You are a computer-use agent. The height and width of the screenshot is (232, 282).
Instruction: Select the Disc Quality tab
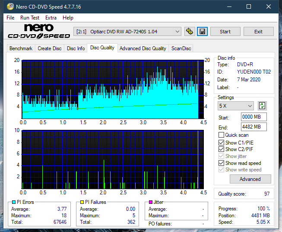click(x=102, y=48)
